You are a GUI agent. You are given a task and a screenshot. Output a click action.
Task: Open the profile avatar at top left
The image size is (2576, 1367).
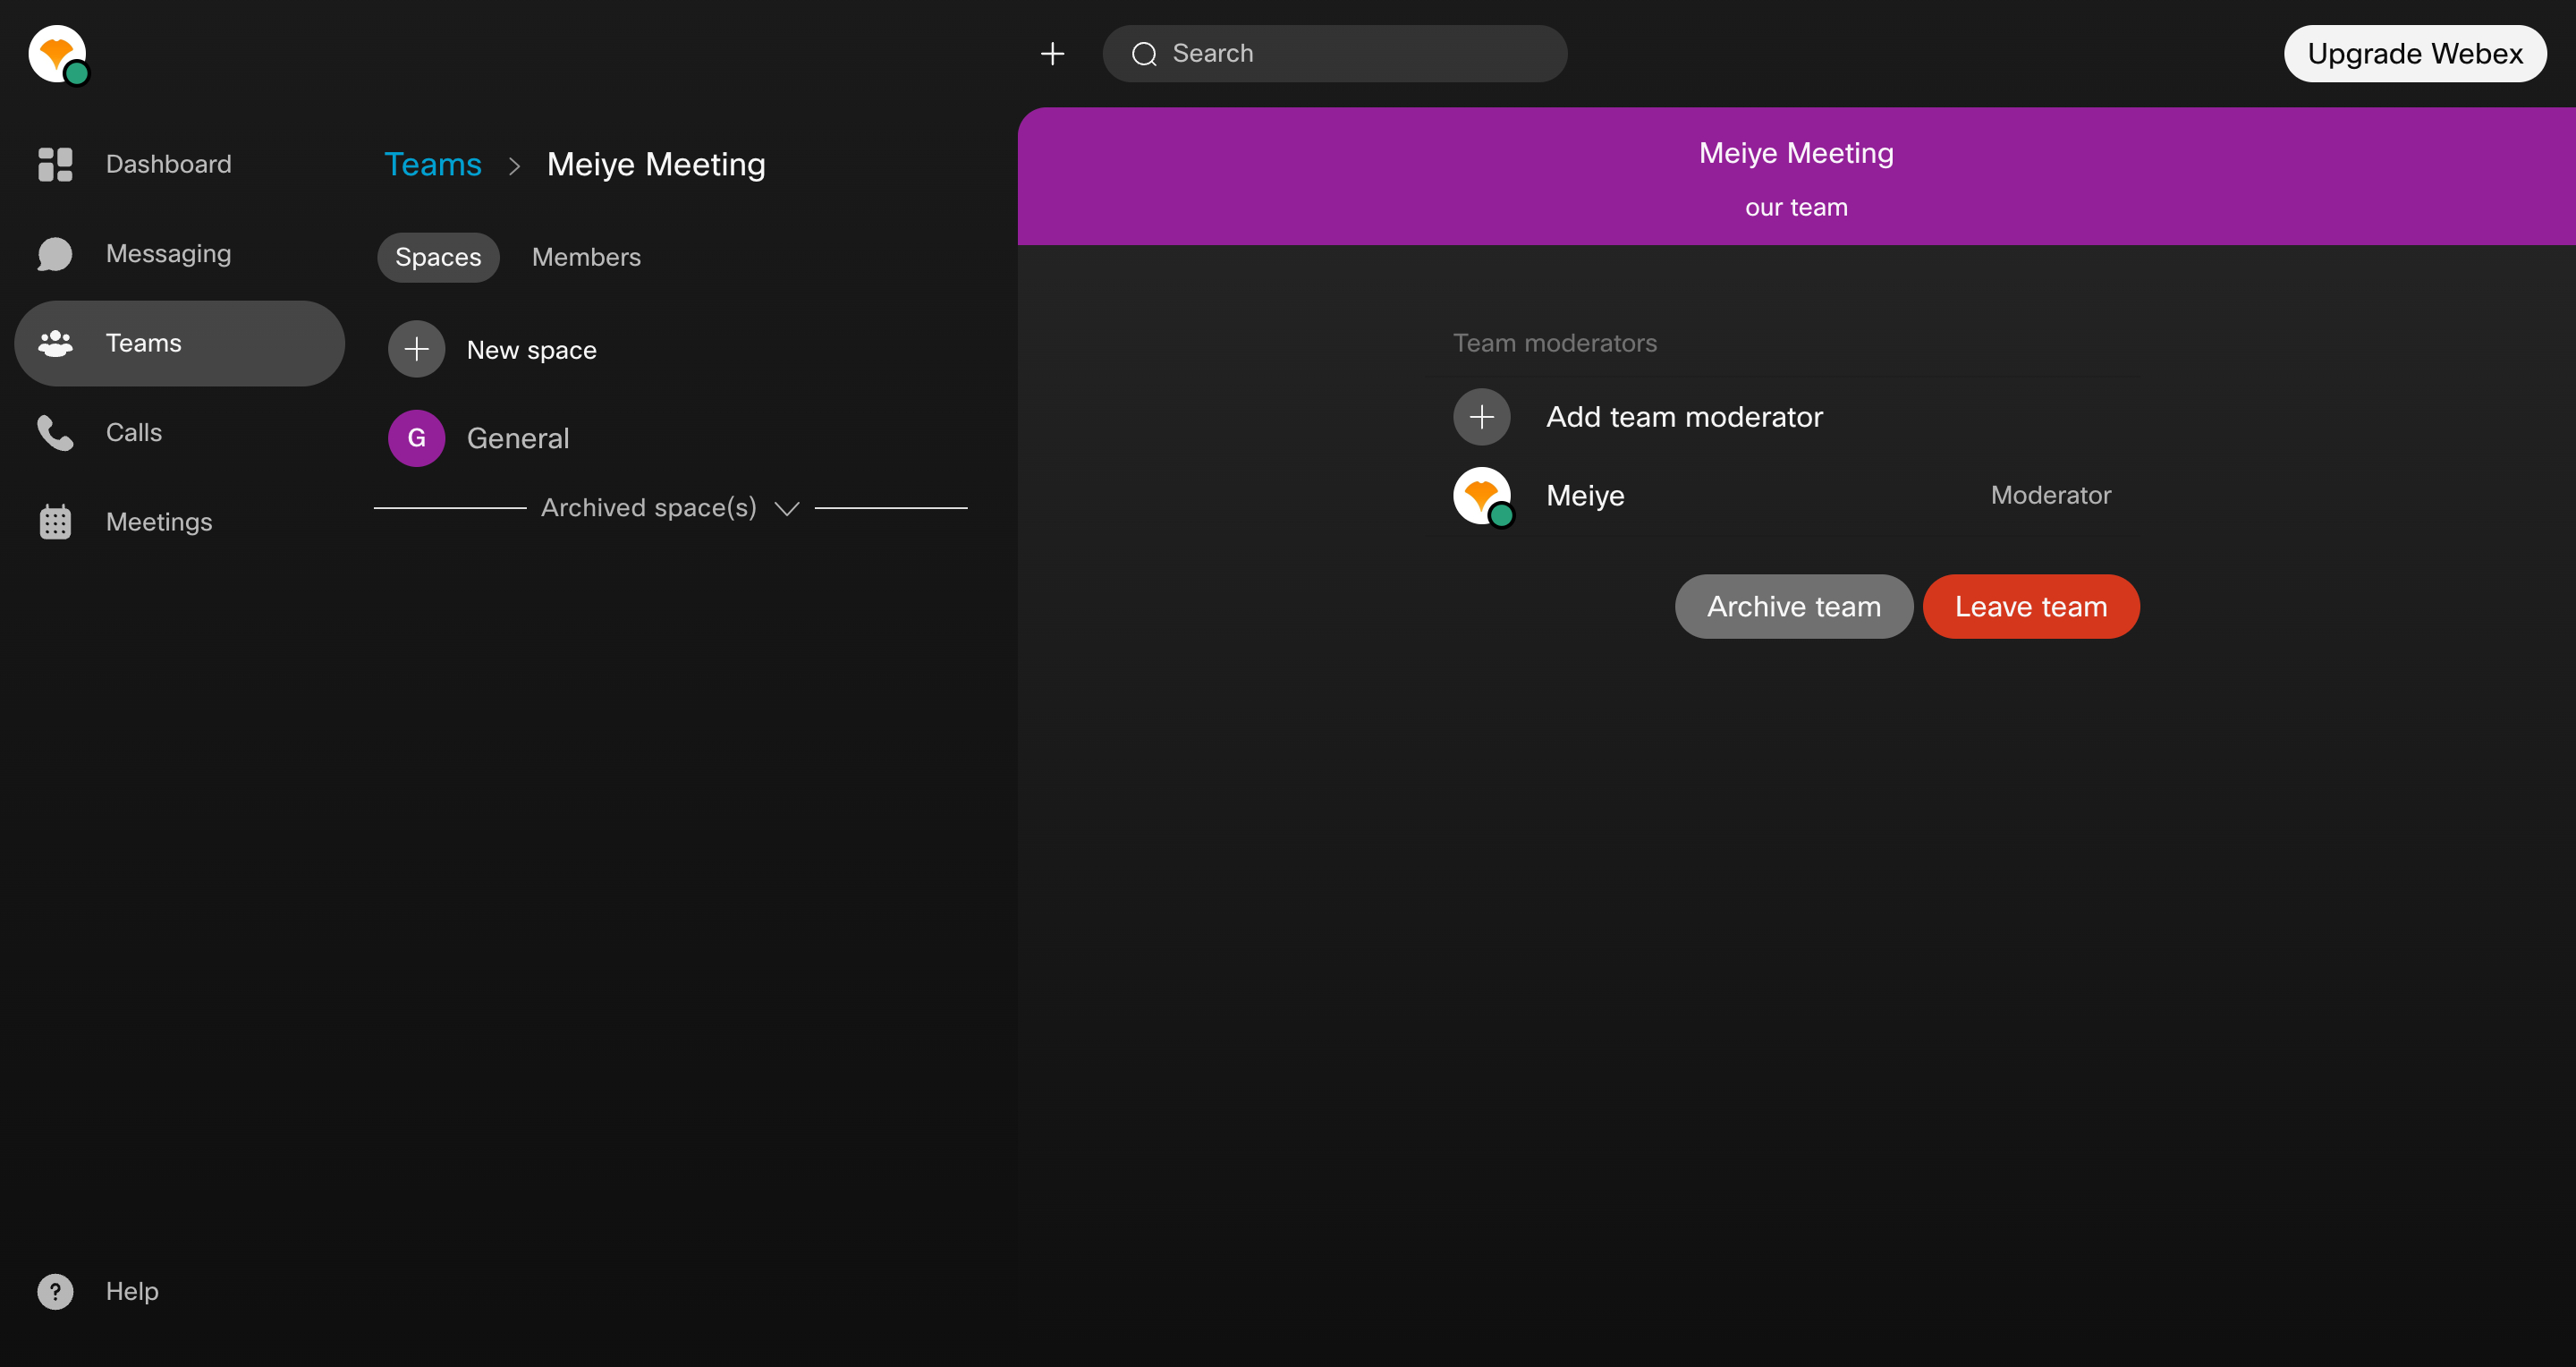(x=57, y=54)
